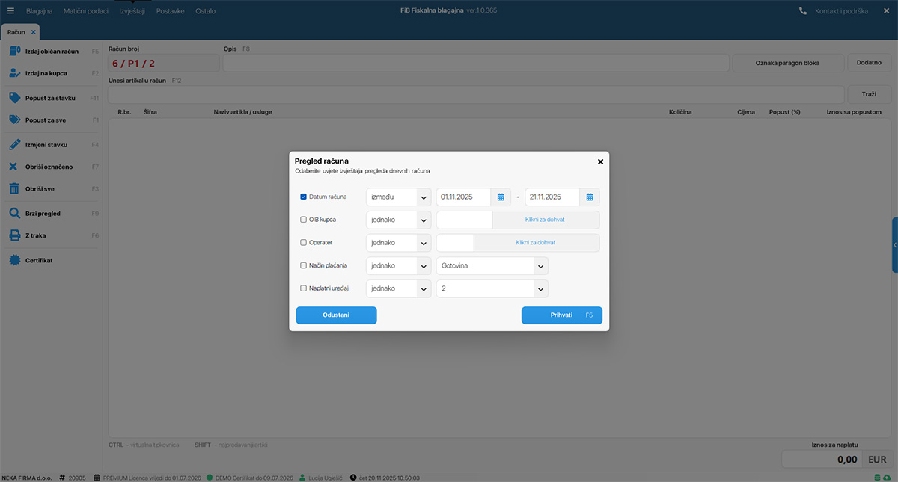Open the Matični podaci menu

(x=86, y=11)
